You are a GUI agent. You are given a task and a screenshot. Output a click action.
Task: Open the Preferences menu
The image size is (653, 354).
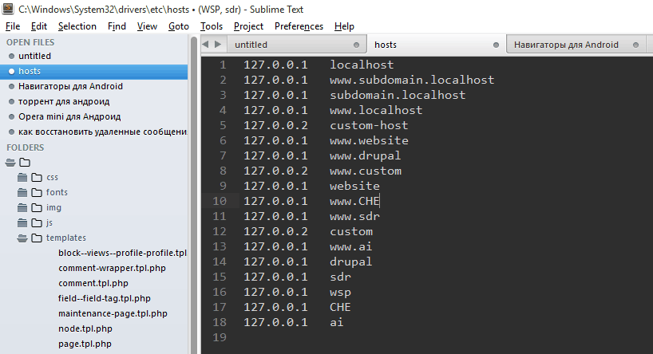click(x=299, y=26)
